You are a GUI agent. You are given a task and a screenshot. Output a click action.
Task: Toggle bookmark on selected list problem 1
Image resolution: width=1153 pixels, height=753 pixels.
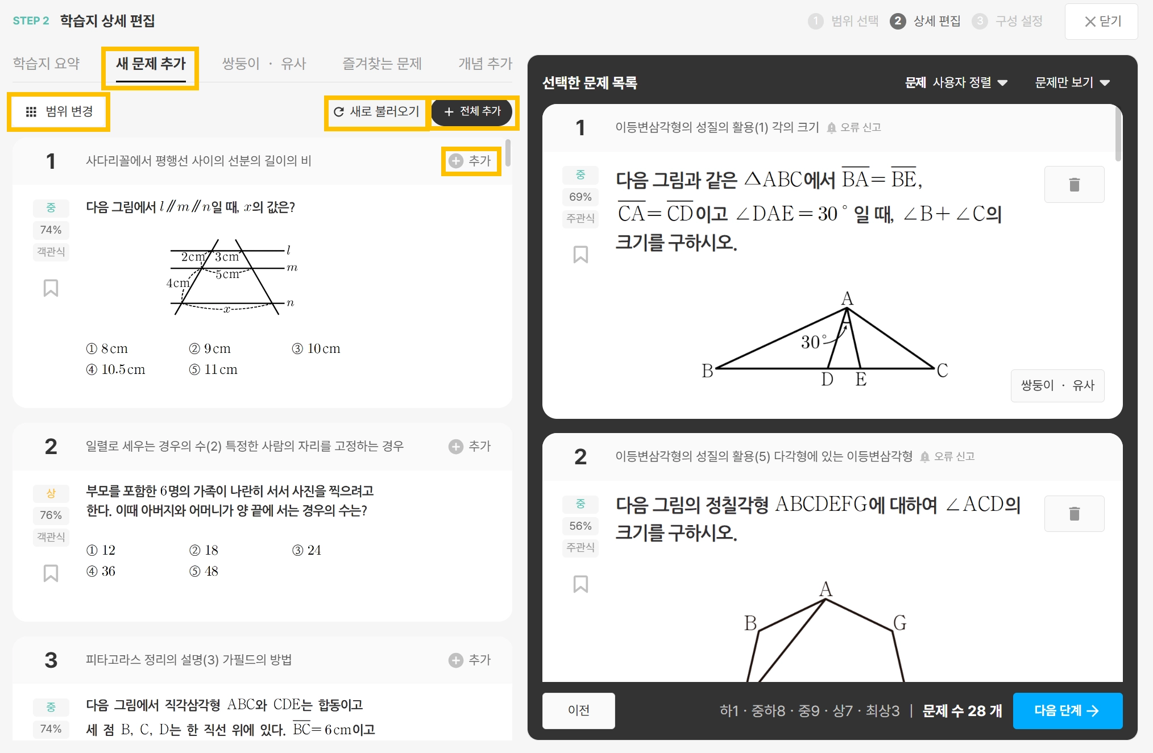coord(580,255)
